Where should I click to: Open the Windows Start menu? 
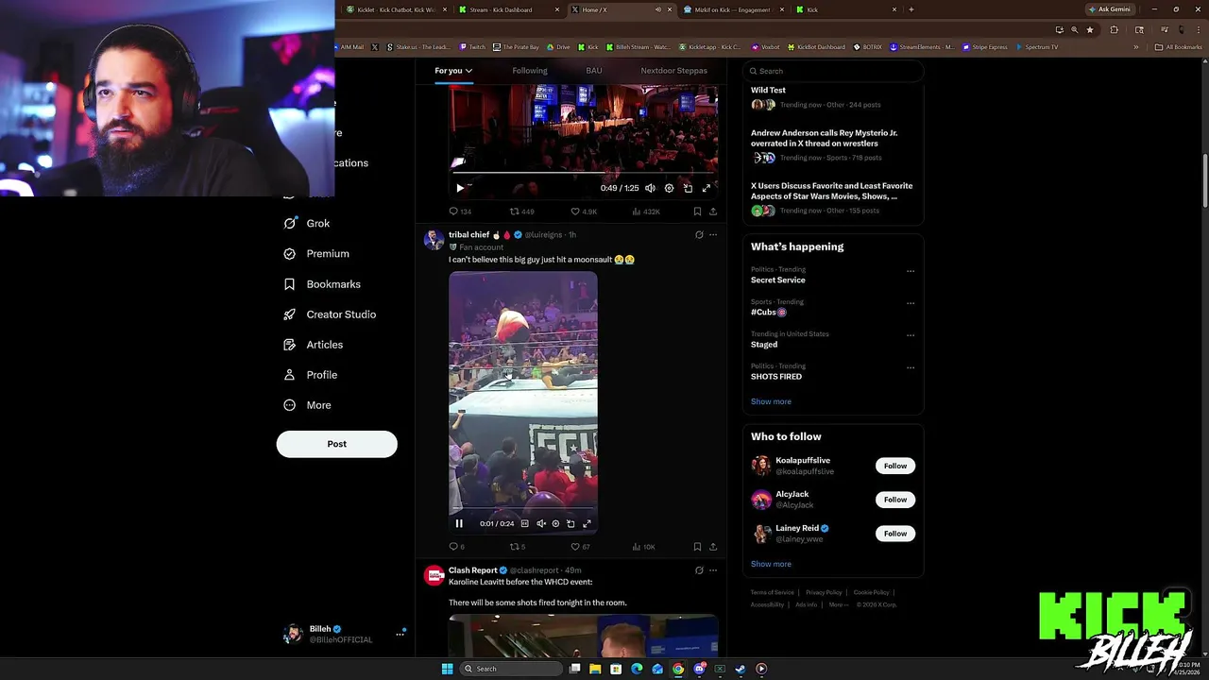pyautogui.click(x=447, y=669)
